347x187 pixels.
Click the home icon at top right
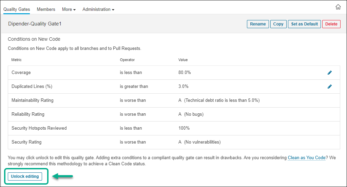[338, 7]
